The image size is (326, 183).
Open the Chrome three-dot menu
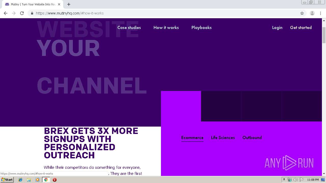coord(320,13)
